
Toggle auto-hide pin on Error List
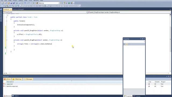(169, 77)
